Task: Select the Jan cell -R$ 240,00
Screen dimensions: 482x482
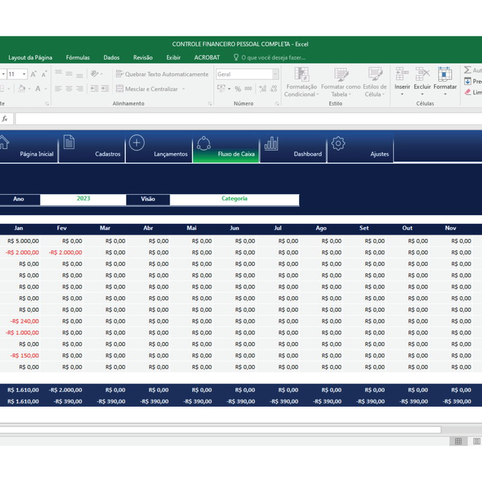Action: [20, 322]
